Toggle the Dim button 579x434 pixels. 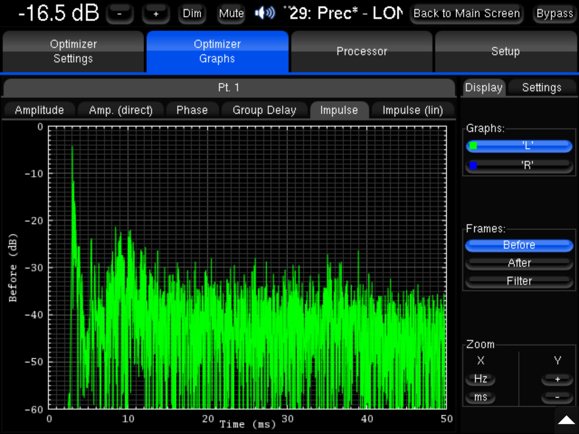click(192, 14)
